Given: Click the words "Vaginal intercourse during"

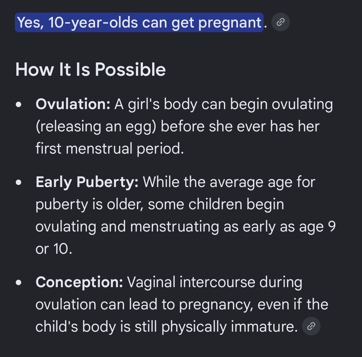Looking at the screenshot, I should click(x=214, y=282).
